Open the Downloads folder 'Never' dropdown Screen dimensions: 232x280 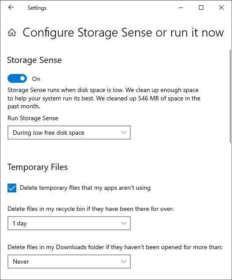pos(69,262)
